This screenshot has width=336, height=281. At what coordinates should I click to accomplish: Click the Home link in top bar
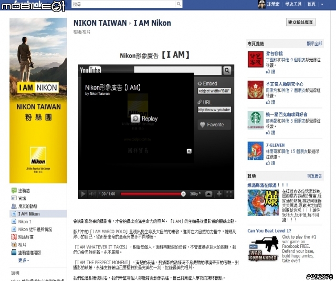coord(311,4)
